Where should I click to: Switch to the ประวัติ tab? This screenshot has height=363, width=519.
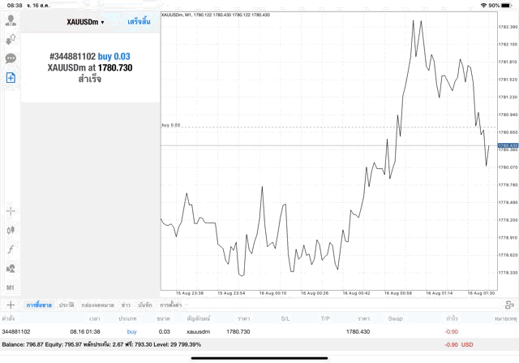pos(66,305)
